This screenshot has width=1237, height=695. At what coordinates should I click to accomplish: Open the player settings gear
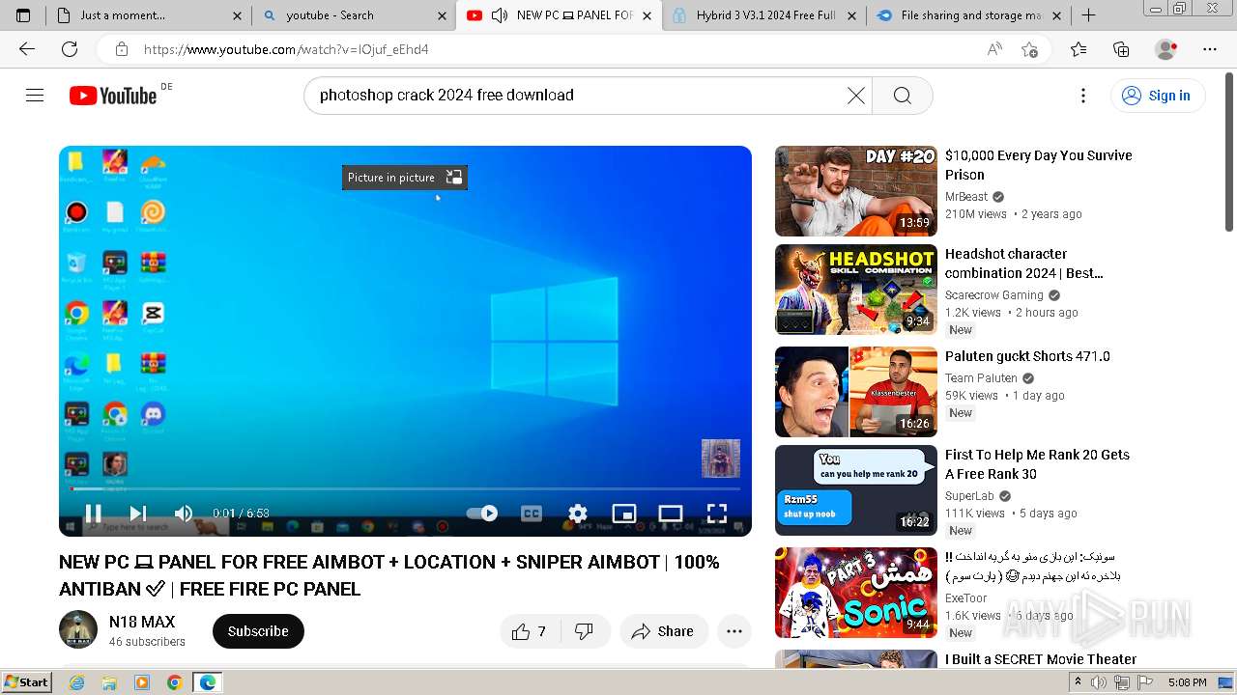pyautogui.click(x=578, y=514)
